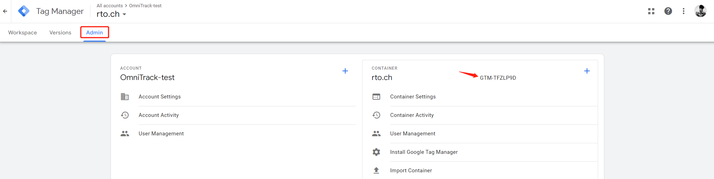The width and height of the screenshot is (714, 179).
Task: Open Import Container
Action: click(x=411, y=171)
